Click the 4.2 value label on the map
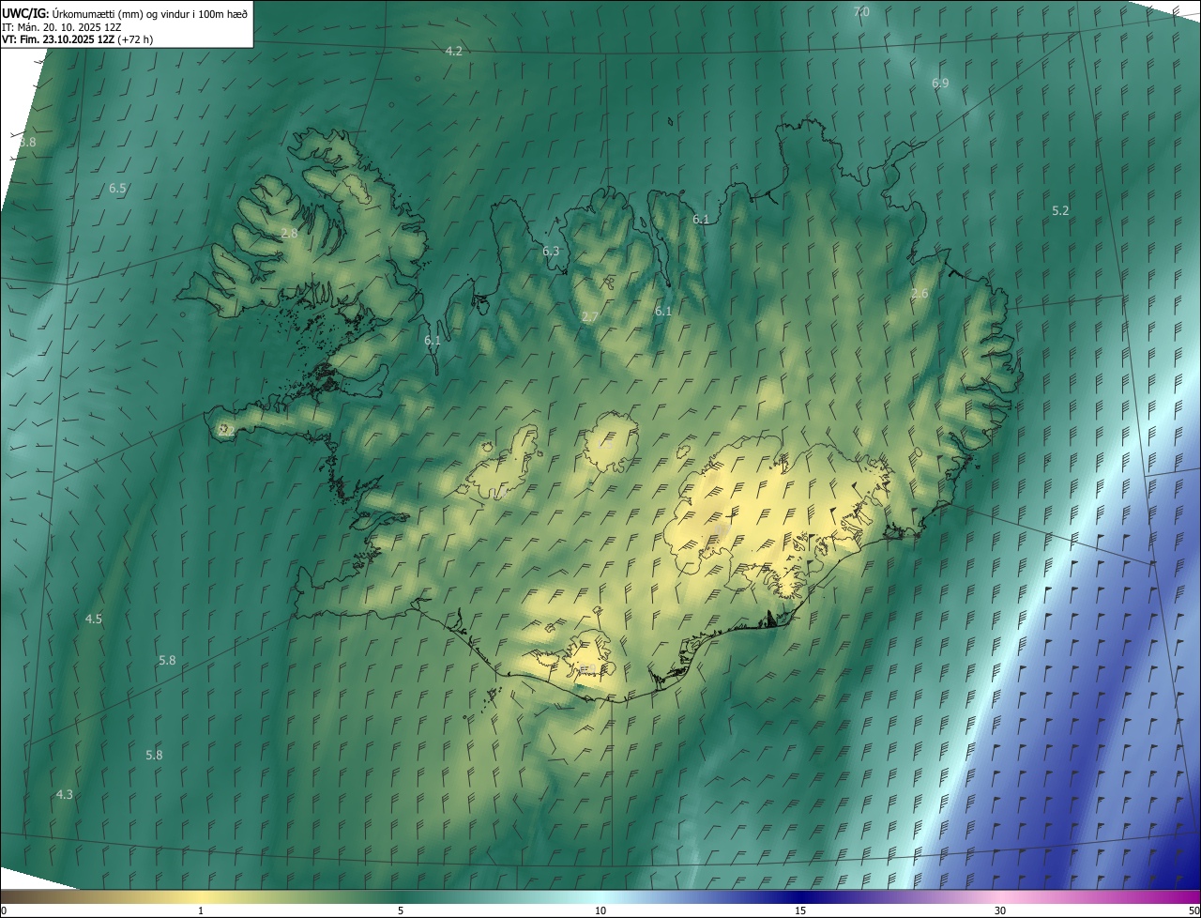Viewport: 1201px width, 918px height. tap(454, 51)
